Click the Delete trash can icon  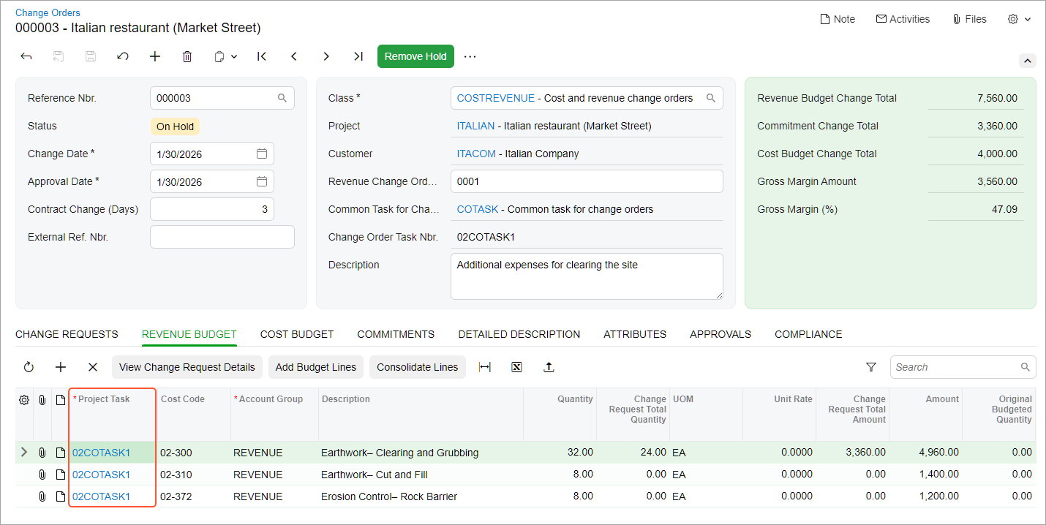(187, 56)
